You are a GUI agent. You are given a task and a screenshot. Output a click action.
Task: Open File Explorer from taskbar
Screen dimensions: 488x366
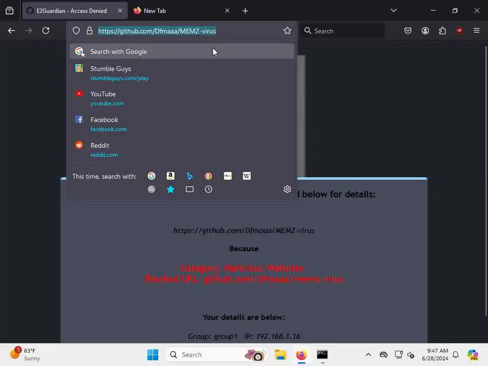(280, 355)
